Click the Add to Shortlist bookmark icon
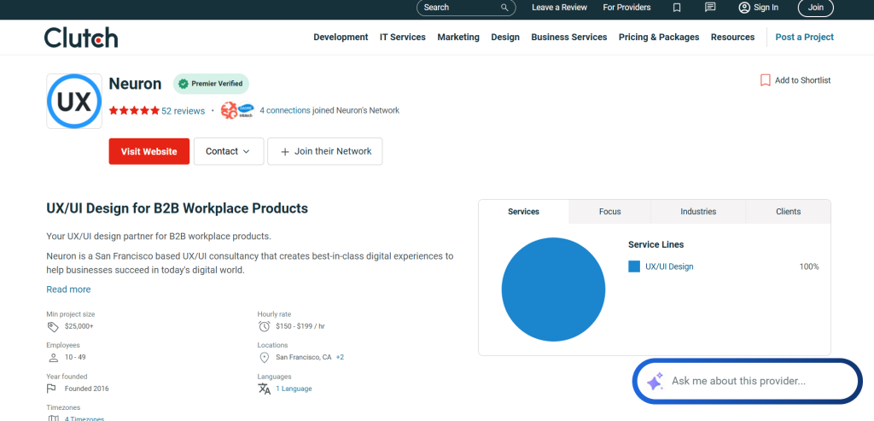The image size is (874, 421). (765, 80)
